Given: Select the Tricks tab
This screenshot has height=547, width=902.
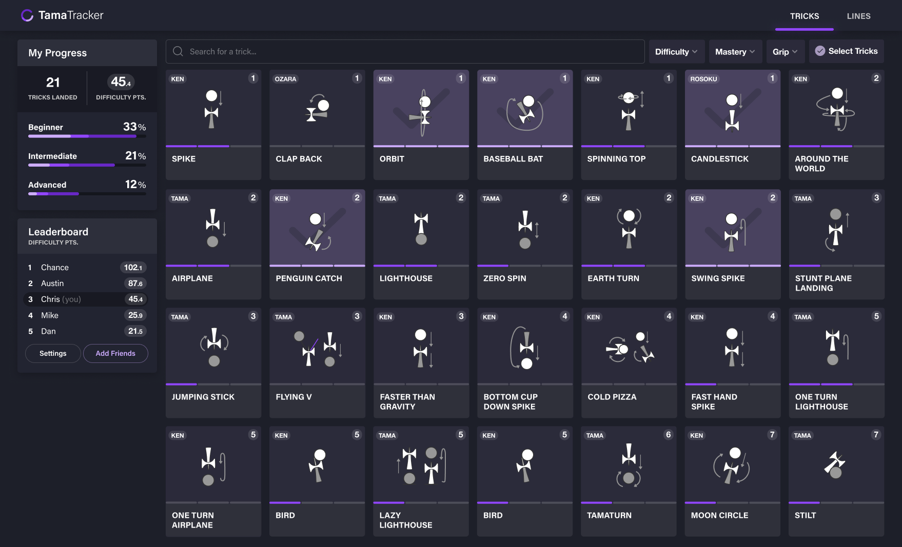Looking at the screenshot, I should (x=804, y=16).
